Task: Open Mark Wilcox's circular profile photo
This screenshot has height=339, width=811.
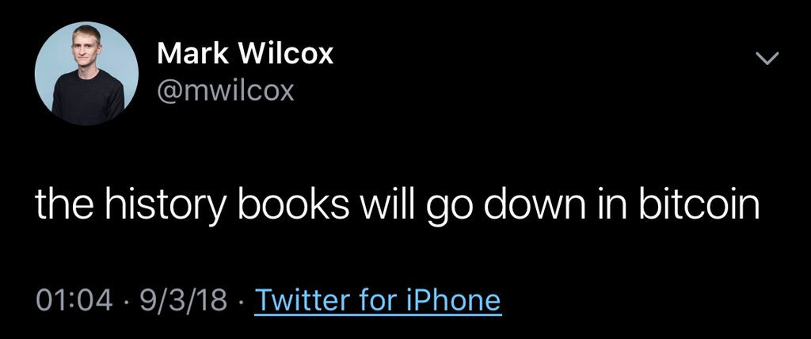Action: (x=86, y=74)
